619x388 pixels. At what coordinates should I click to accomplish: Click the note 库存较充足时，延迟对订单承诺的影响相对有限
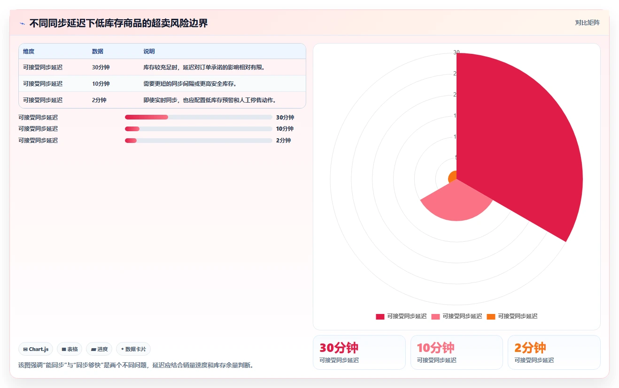204,67
